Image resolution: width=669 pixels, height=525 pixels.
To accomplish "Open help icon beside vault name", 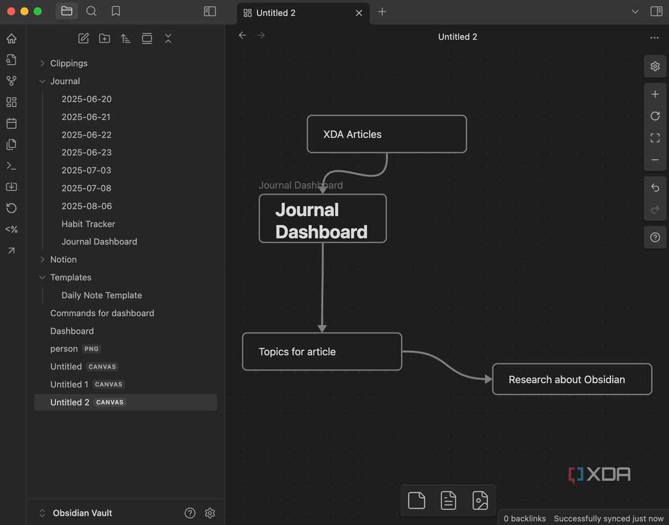I will point(190,513).
